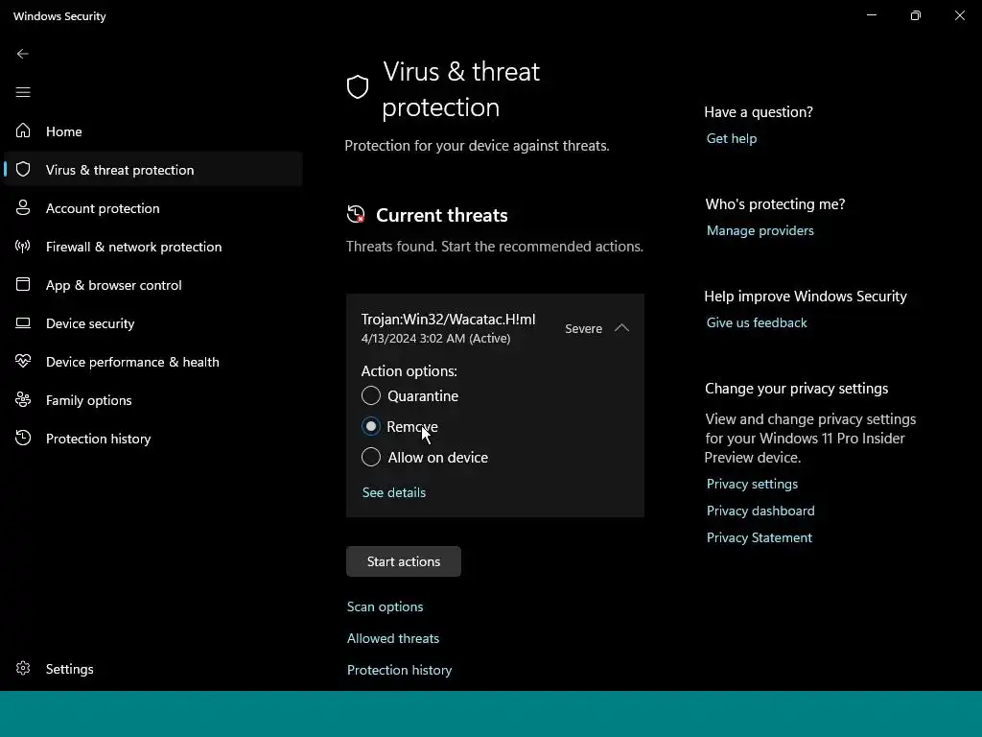
Task: Open Protection history link below Allowed threats
Action: (x=400, y=670)
